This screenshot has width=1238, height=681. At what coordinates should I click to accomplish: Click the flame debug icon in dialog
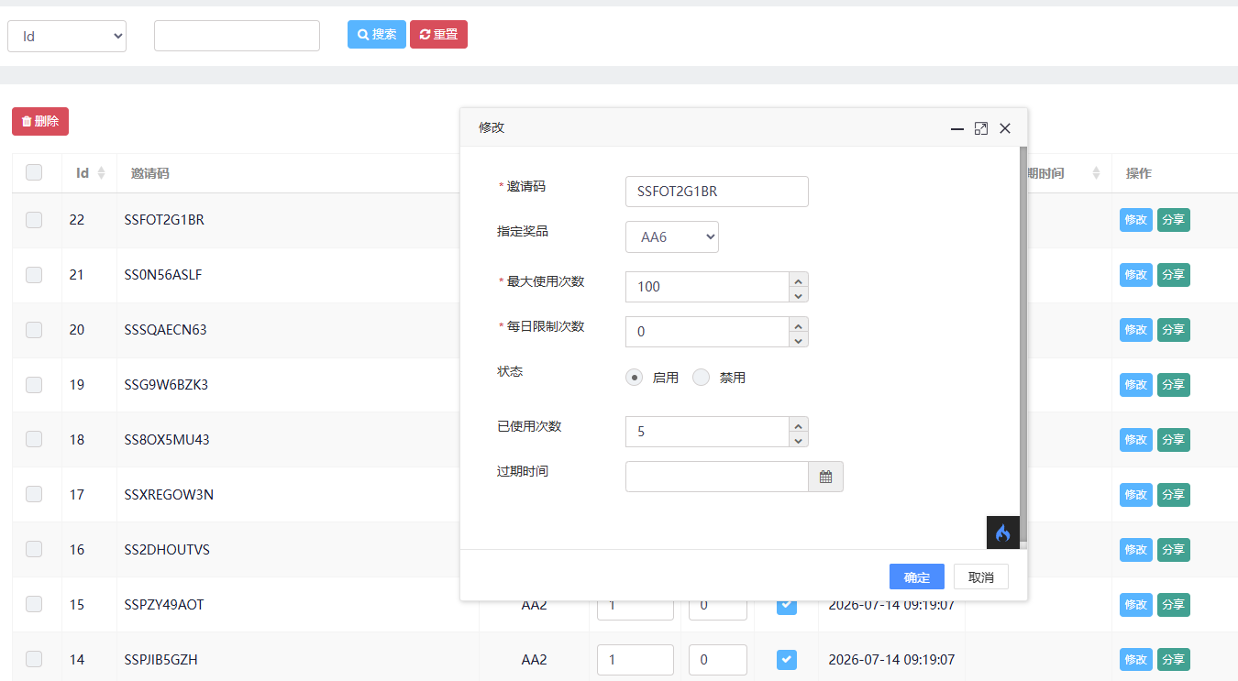[1002, 533]
